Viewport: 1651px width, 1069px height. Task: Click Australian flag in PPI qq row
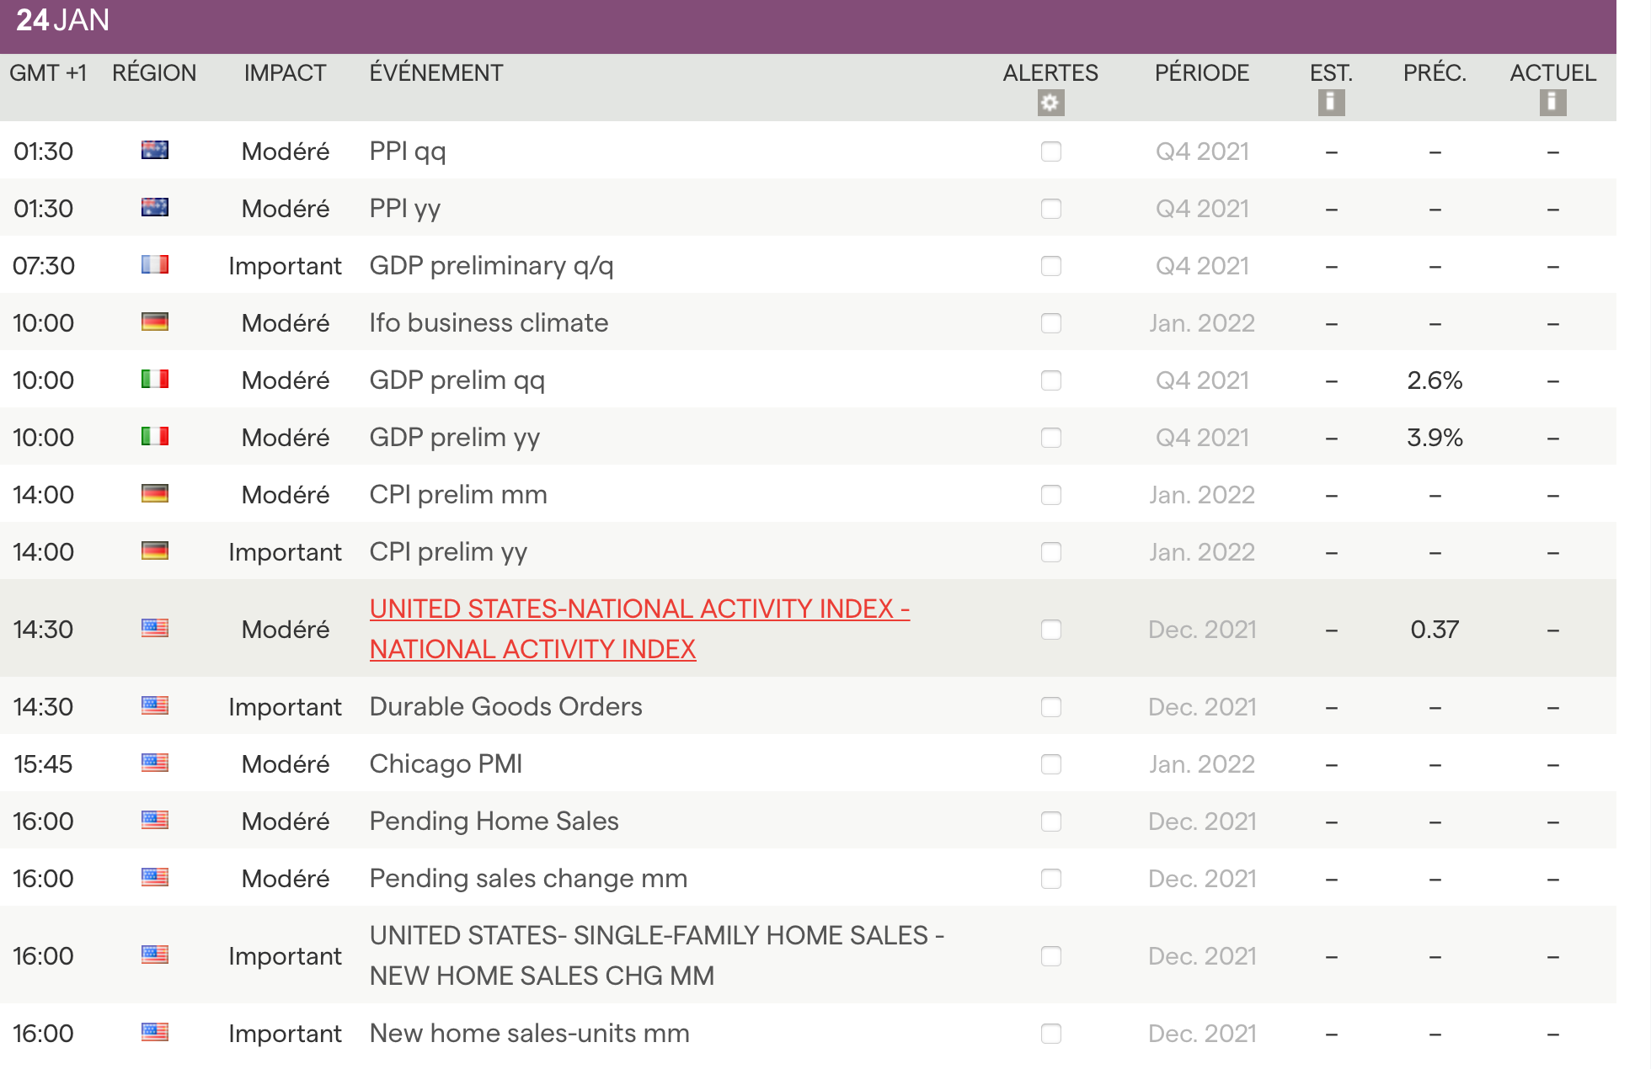pyautogui.click(x=155, y=151)
